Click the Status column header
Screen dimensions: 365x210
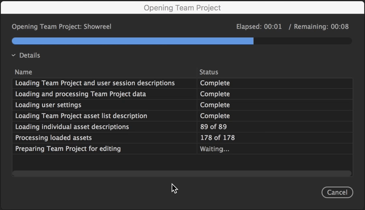coord(209,72)
